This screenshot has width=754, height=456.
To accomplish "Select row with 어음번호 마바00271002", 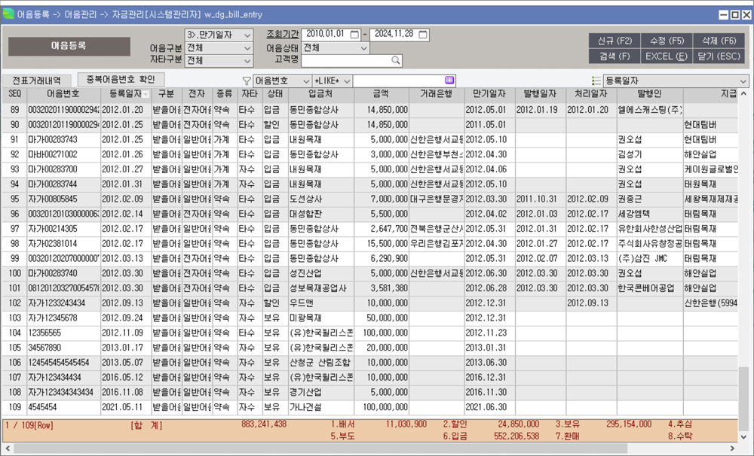I will click(x=369, y=154).
